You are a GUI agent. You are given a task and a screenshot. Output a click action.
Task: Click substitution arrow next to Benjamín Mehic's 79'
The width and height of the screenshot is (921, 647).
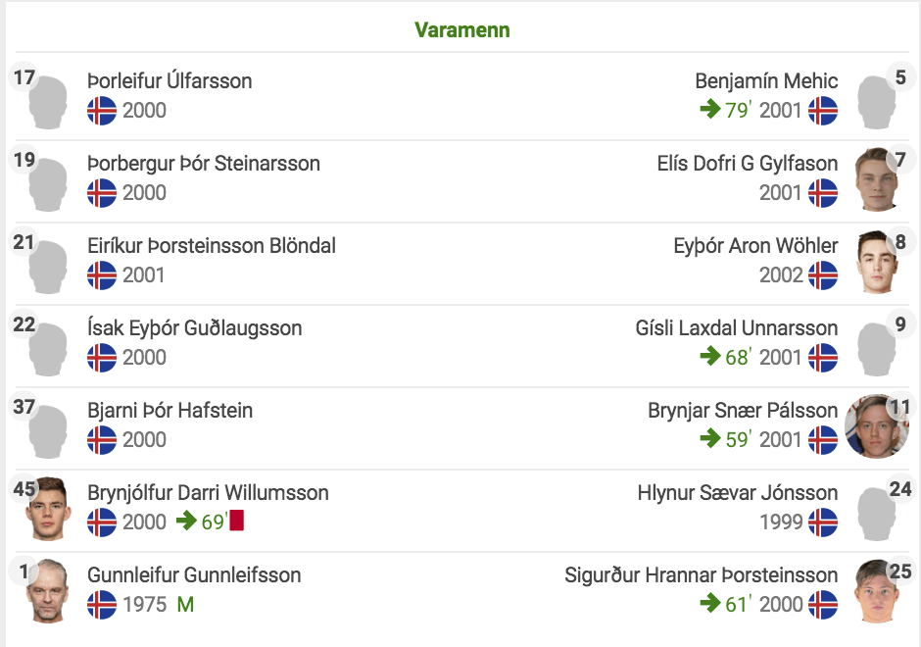pos(710,109)
